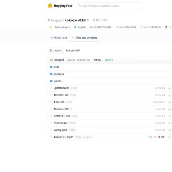172x172 pixels.
Task: Open commit hash f3ff357
Action: pos(98,60)
